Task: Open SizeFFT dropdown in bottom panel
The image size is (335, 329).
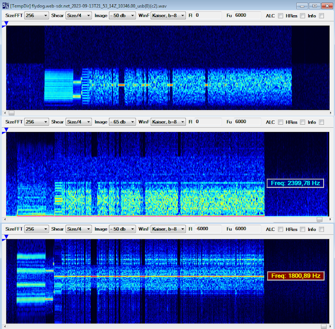Action: click(37, 229)
